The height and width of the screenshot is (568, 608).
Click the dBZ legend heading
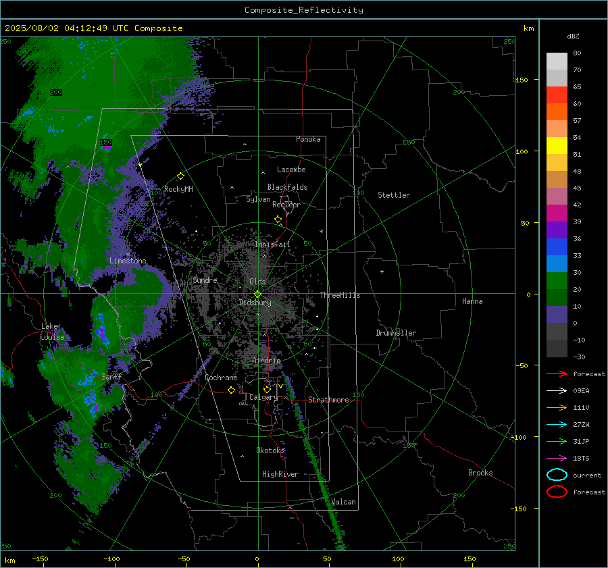[573, 36]
